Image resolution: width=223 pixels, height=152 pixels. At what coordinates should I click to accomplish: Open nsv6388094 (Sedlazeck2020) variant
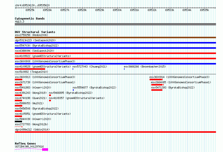click(35, 51)
